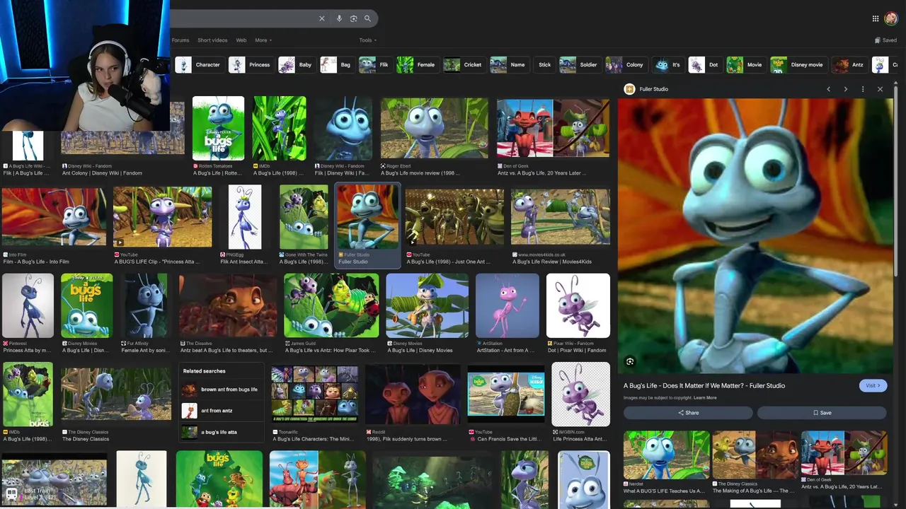Select the Colony filter chip
The width and height of the screenshot is (906, 509).
pyautogui.click(x=625, y=65)
